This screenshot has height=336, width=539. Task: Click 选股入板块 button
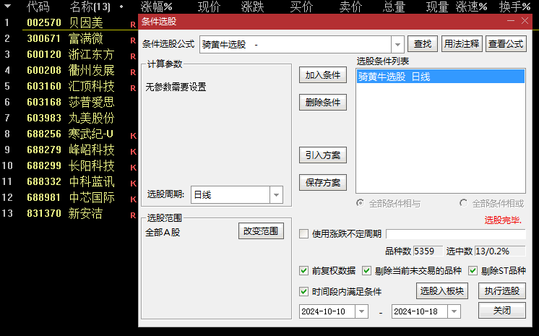pos(441,291)
